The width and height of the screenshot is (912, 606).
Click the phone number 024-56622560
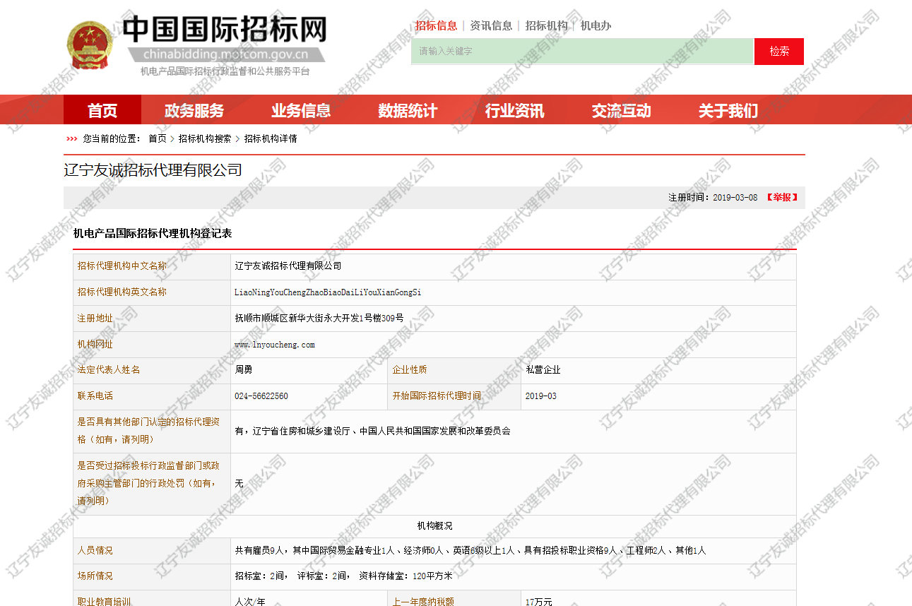(261, 396)
